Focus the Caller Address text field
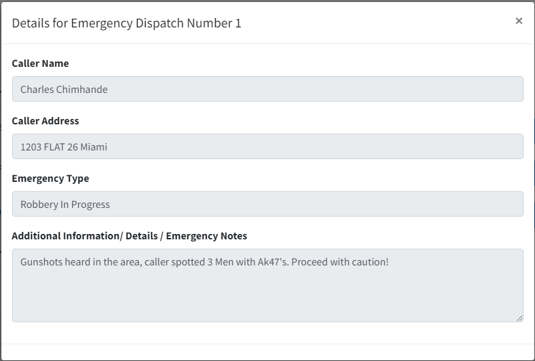This screenshot has width=535, height=361. coord(267,146)
